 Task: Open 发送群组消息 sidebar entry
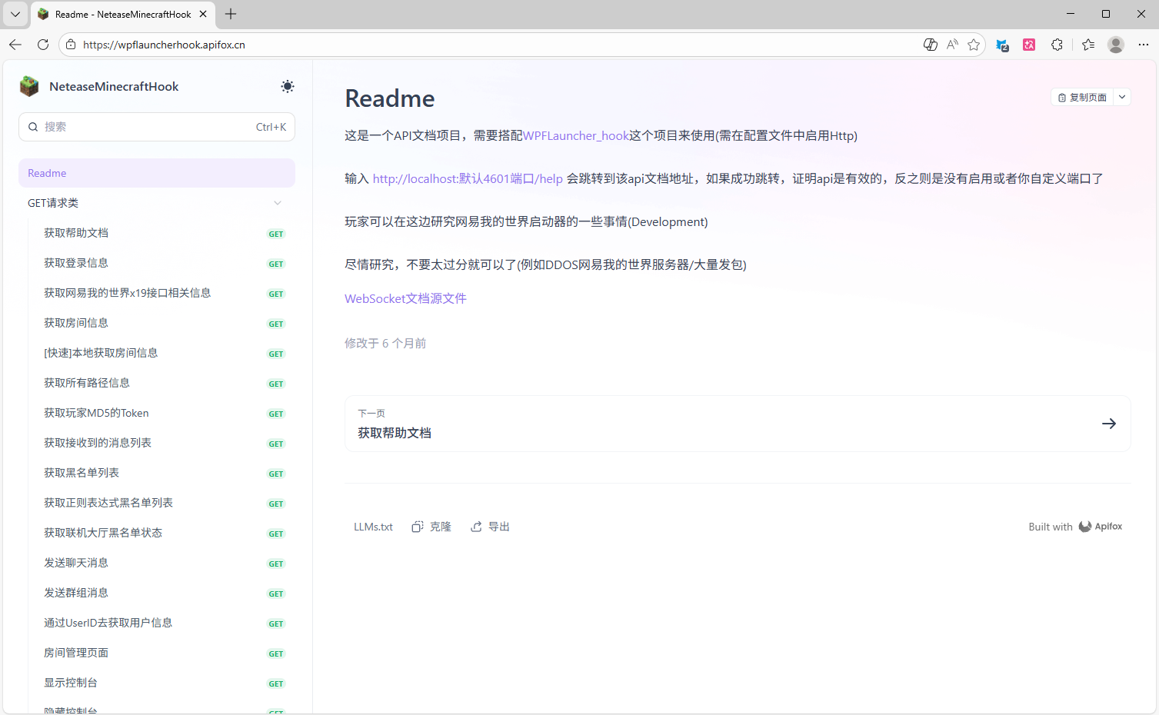[x=157, y=593]
